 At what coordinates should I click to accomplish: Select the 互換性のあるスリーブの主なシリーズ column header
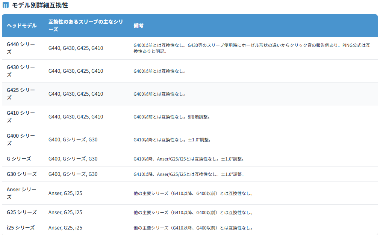tap(86, 25)
